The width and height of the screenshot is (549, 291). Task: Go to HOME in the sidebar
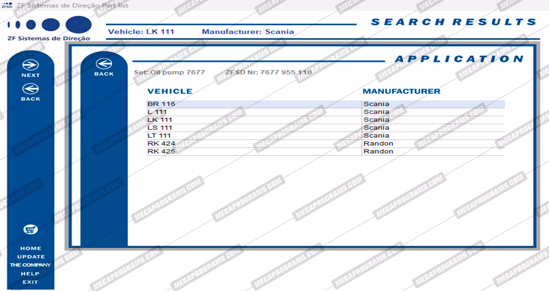[31, 248]
